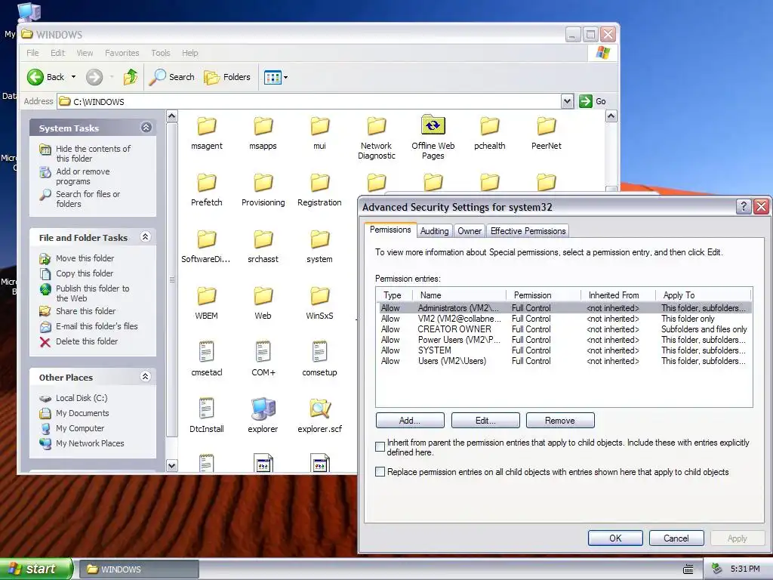
Task: Click the task pane scroll down arrow
Action: (171, 465)
